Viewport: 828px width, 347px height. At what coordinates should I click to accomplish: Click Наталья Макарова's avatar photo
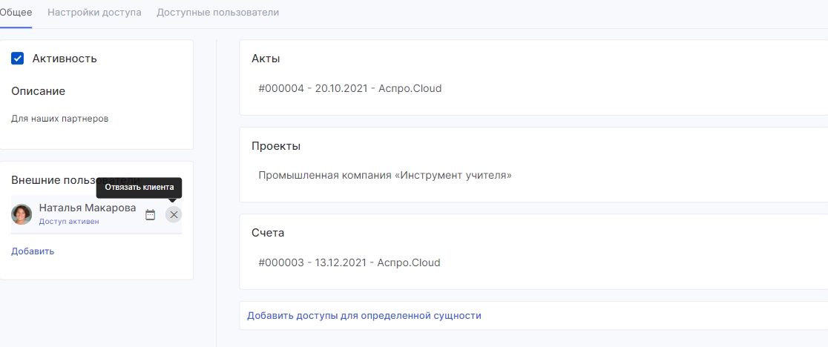[22, 214]
